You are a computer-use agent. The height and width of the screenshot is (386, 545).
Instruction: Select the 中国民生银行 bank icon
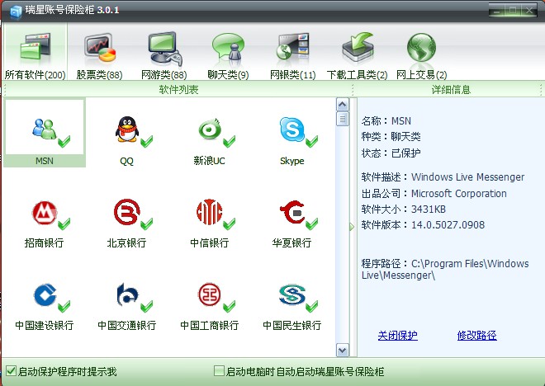[x=292, y=295]
